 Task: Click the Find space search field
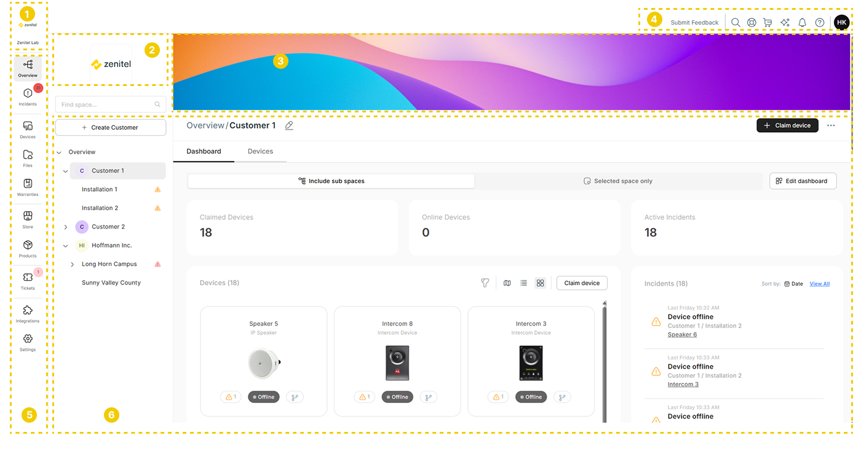(105, 104)
